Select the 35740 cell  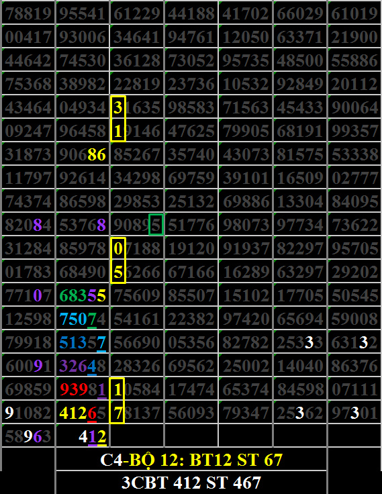tap(191, 154)
